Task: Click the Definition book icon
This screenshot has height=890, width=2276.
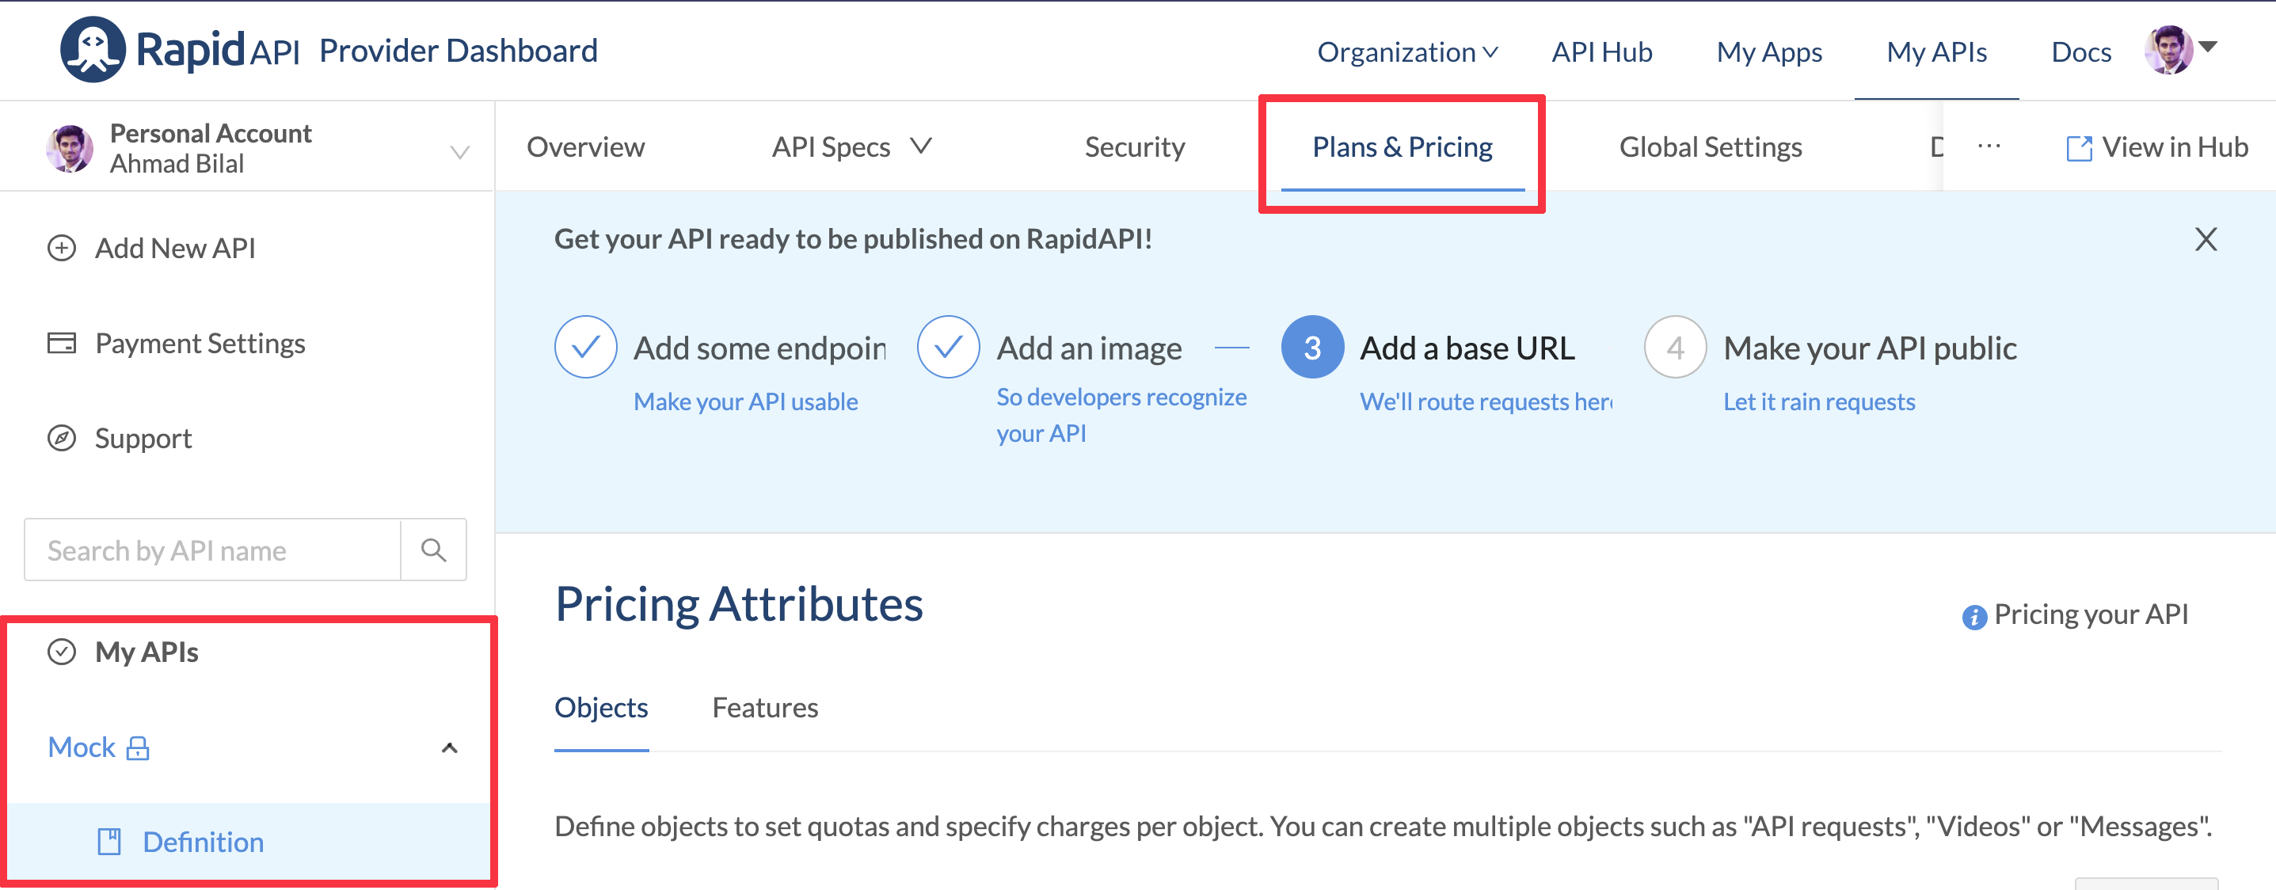Action: point(108,842)
